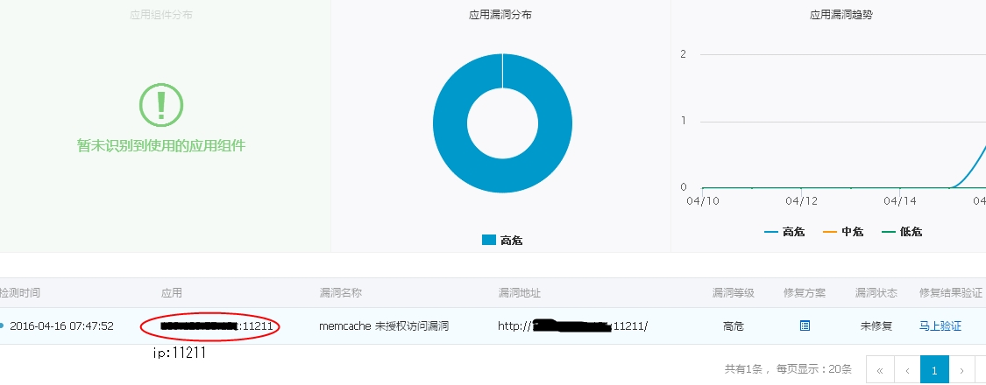Select page 1 in pagination
Viewport: 986px width, 385px height.
(933, 370)
